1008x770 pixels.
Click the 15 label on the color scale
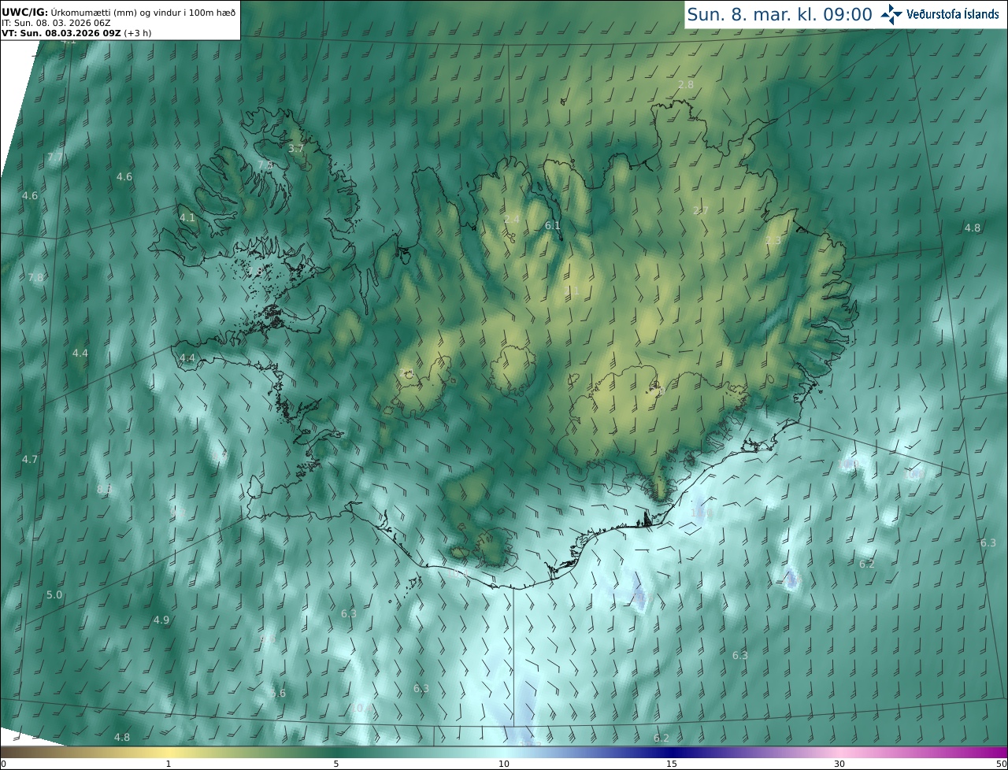672,764
